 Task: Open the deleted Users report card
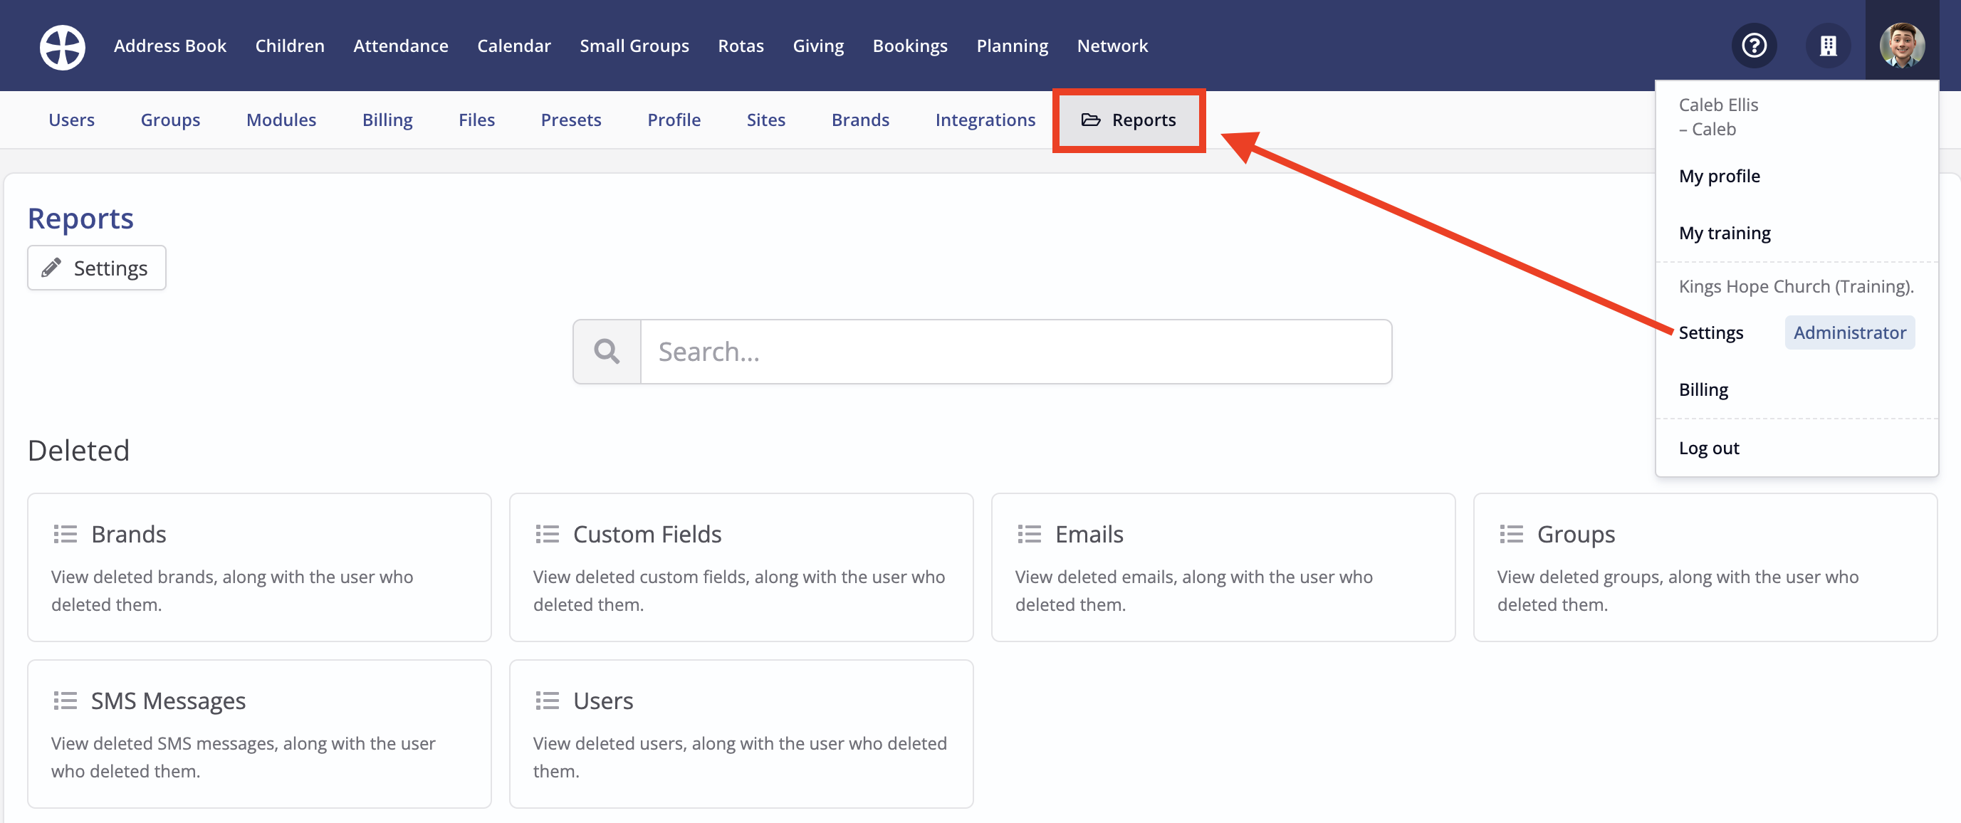coord(741,734)
